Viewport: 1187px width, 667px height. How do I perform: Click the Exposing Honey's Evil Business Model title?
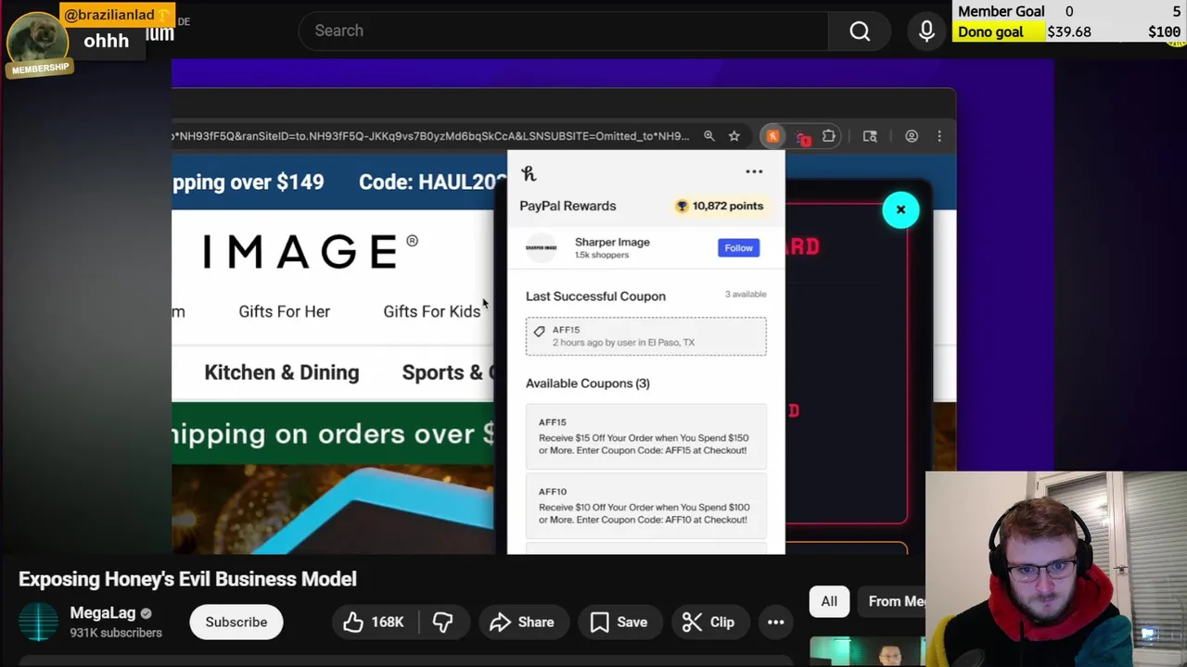187,579
